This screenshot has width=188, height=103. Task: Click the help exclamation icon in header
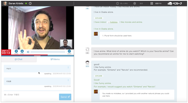click(x=118, y=3)
